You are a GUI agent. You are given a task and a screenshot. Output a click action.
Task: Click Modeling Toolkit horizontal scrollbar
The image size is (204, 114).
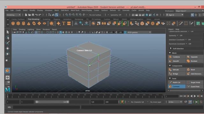coord(185,91)
